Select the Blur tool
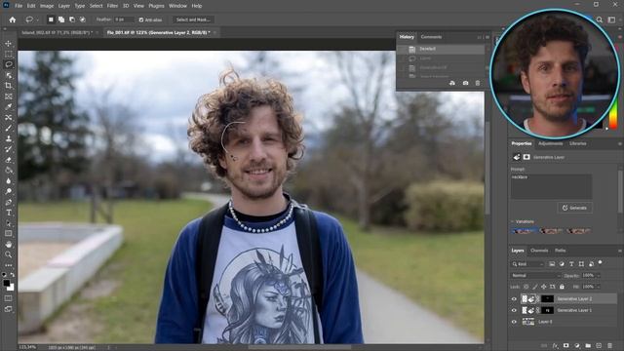The image size is (624, 351). click(x=9, y=180)
